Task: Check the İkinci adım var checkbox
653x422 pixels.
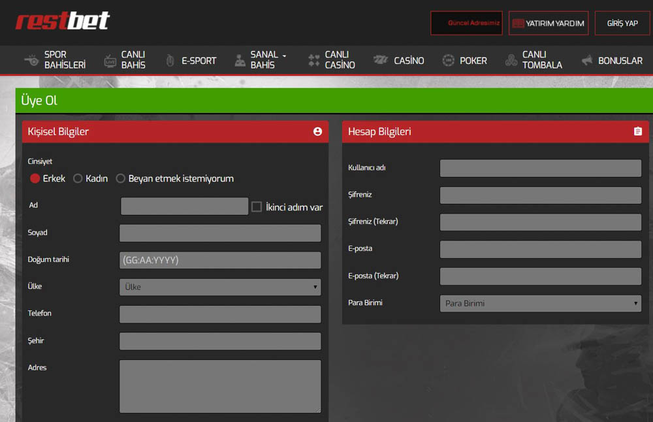Action: click(x=257, y=206)
